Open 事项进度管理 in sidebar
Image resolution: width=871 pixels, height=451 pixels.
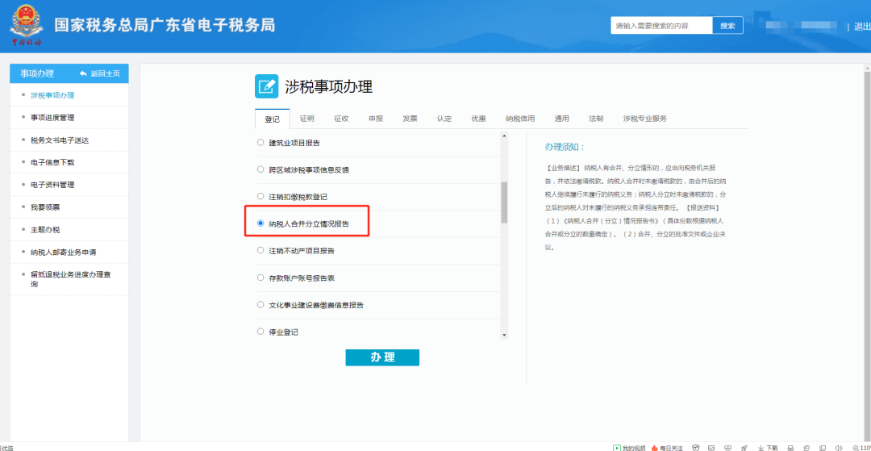tap(52, 118)
